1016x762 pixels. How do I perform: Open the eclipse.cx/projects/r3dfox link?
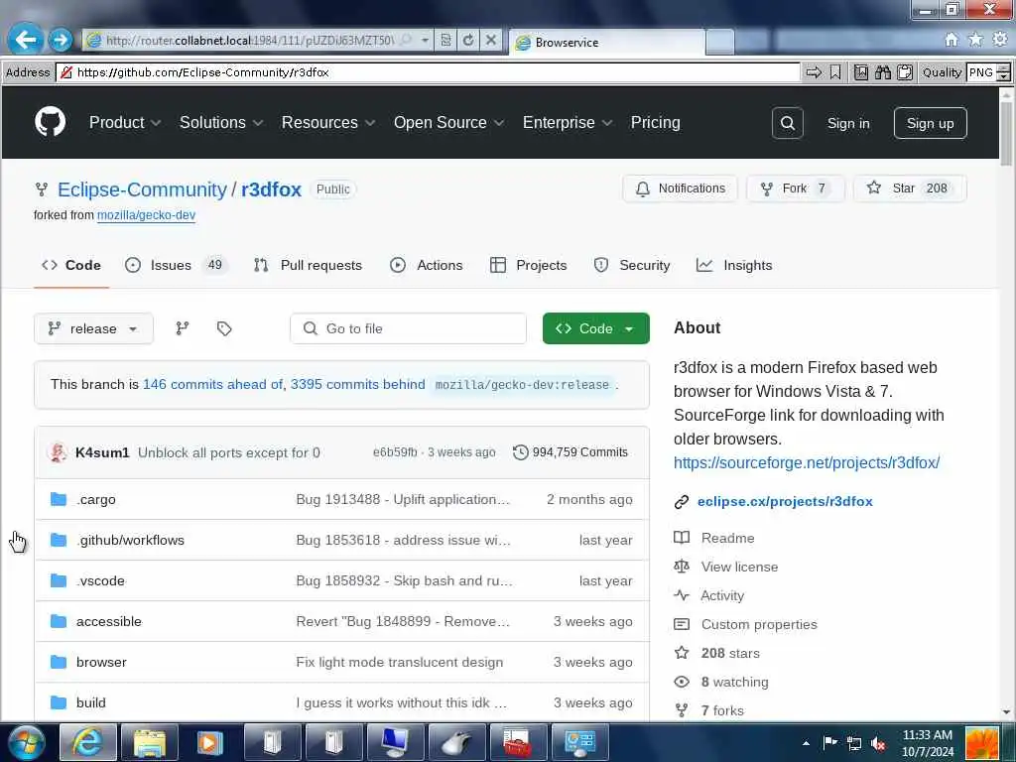[x=785, y=501]
